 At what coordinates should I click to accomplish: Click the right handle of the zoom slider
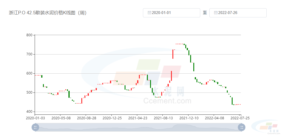(241, 127)
